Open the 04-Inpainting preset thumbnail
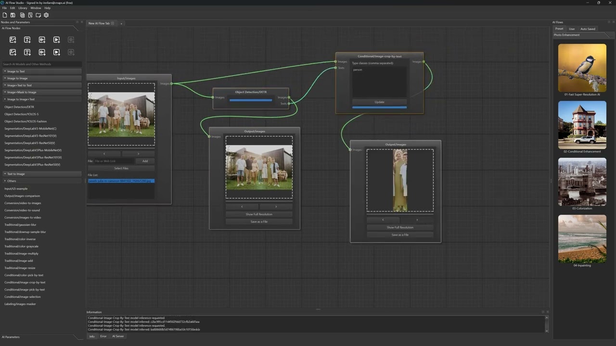This screenshot has height=346, width=616. (582, 238)
